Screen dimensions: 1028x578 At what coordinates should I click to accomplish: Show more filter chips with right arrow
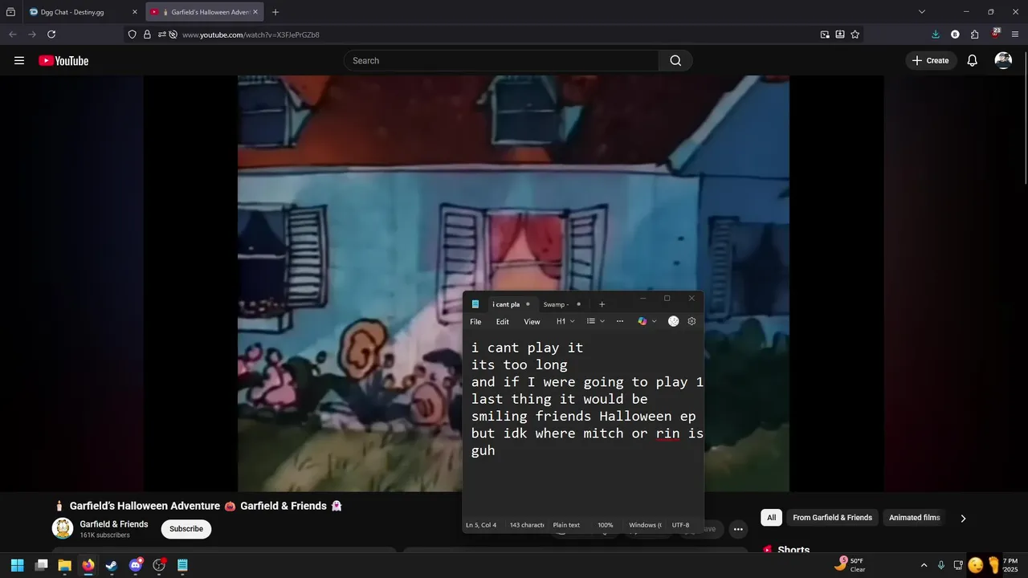[x=963, y=518]
